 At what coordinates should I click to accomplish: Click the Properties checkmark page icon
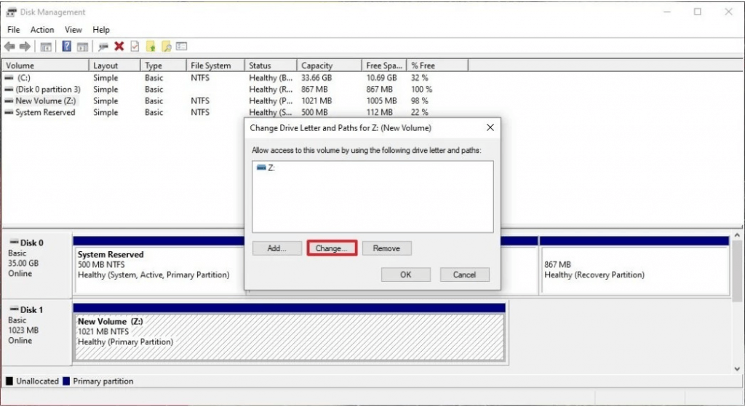coord(135,46)
